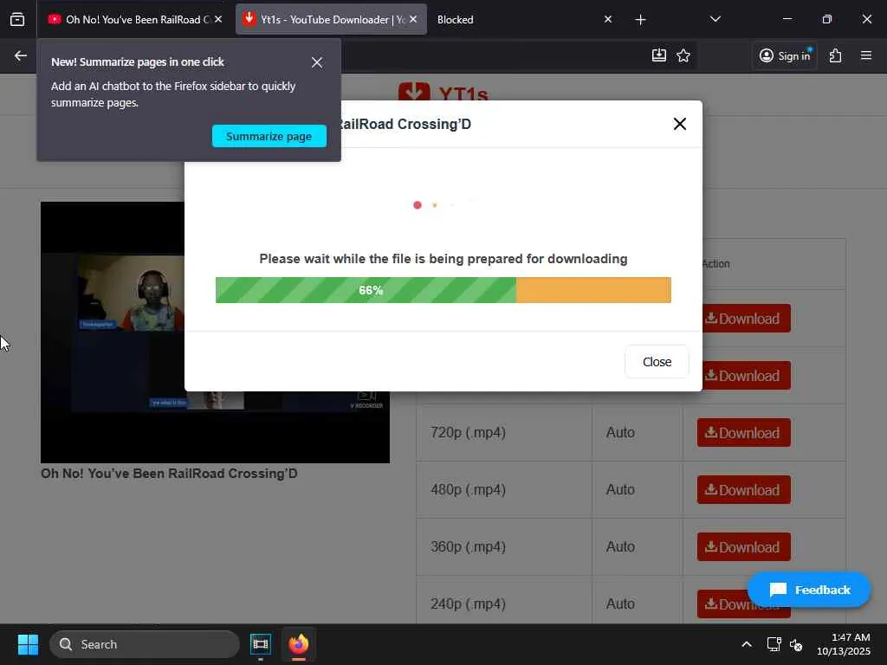Click the Summarize page button
The height and width of the screenshot is (665, 887).
(x=269, y=136)
